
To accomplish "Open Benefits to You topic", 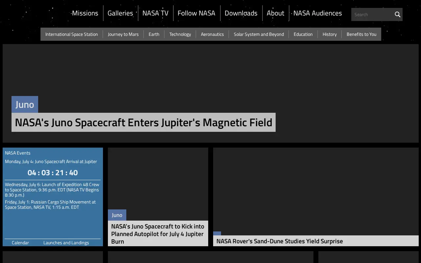I will [361, 34].
